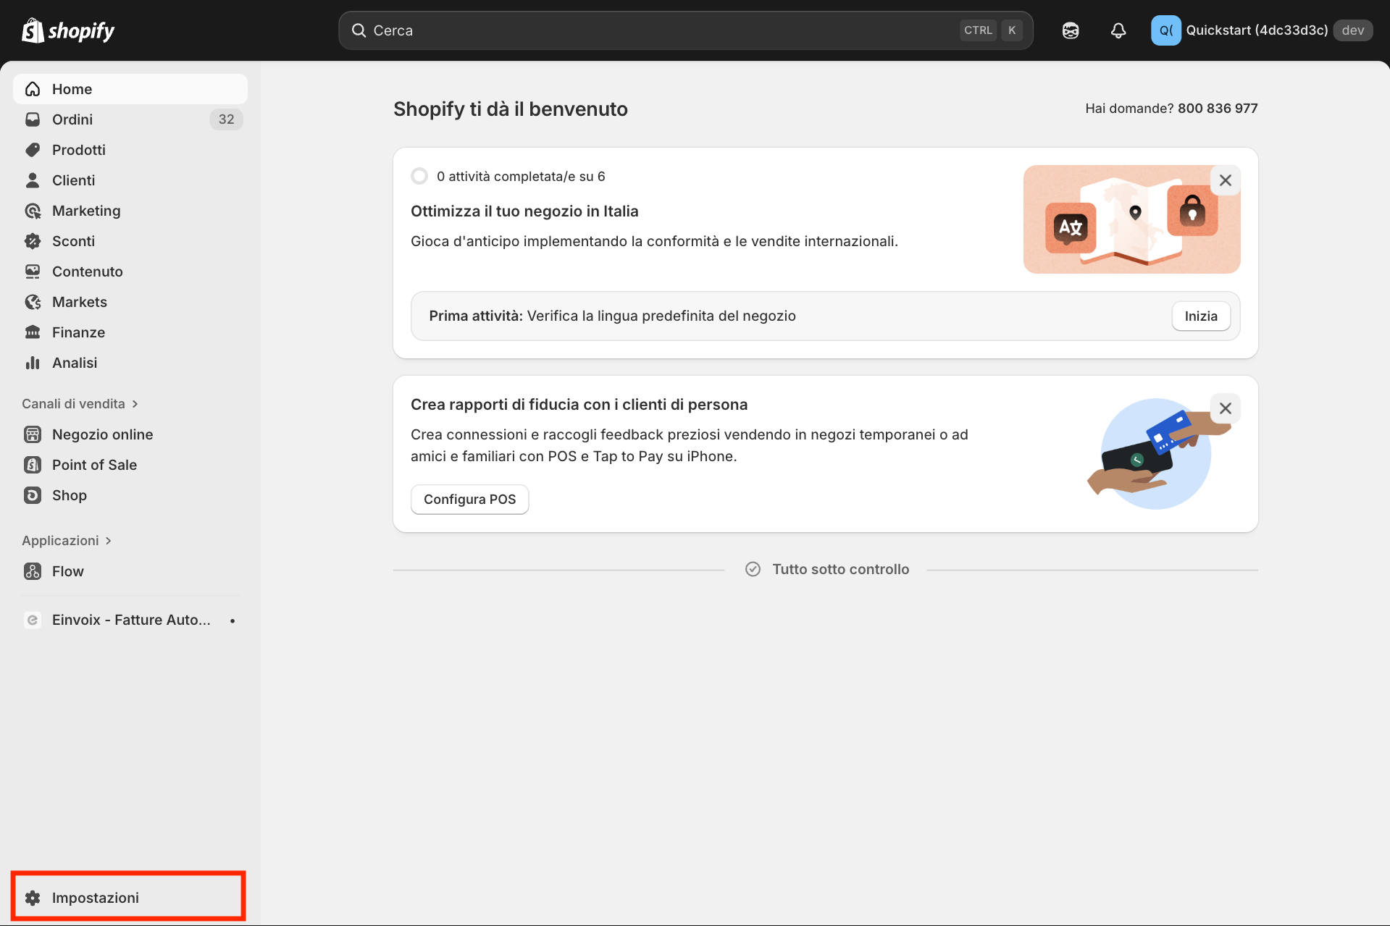The height and width of the screenshot is (926, 1390).
Task: Open Impostazioni via the gear icon
Action: [95, 896]
